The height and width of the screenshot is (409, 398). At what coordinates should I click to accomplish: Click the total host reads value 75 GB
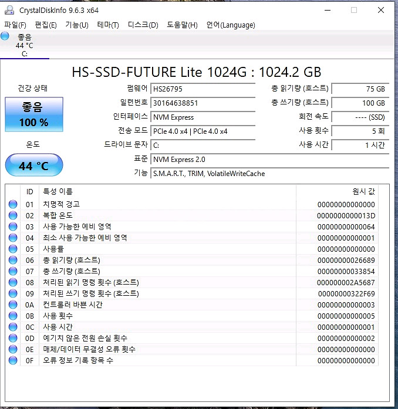click(360, 89)
